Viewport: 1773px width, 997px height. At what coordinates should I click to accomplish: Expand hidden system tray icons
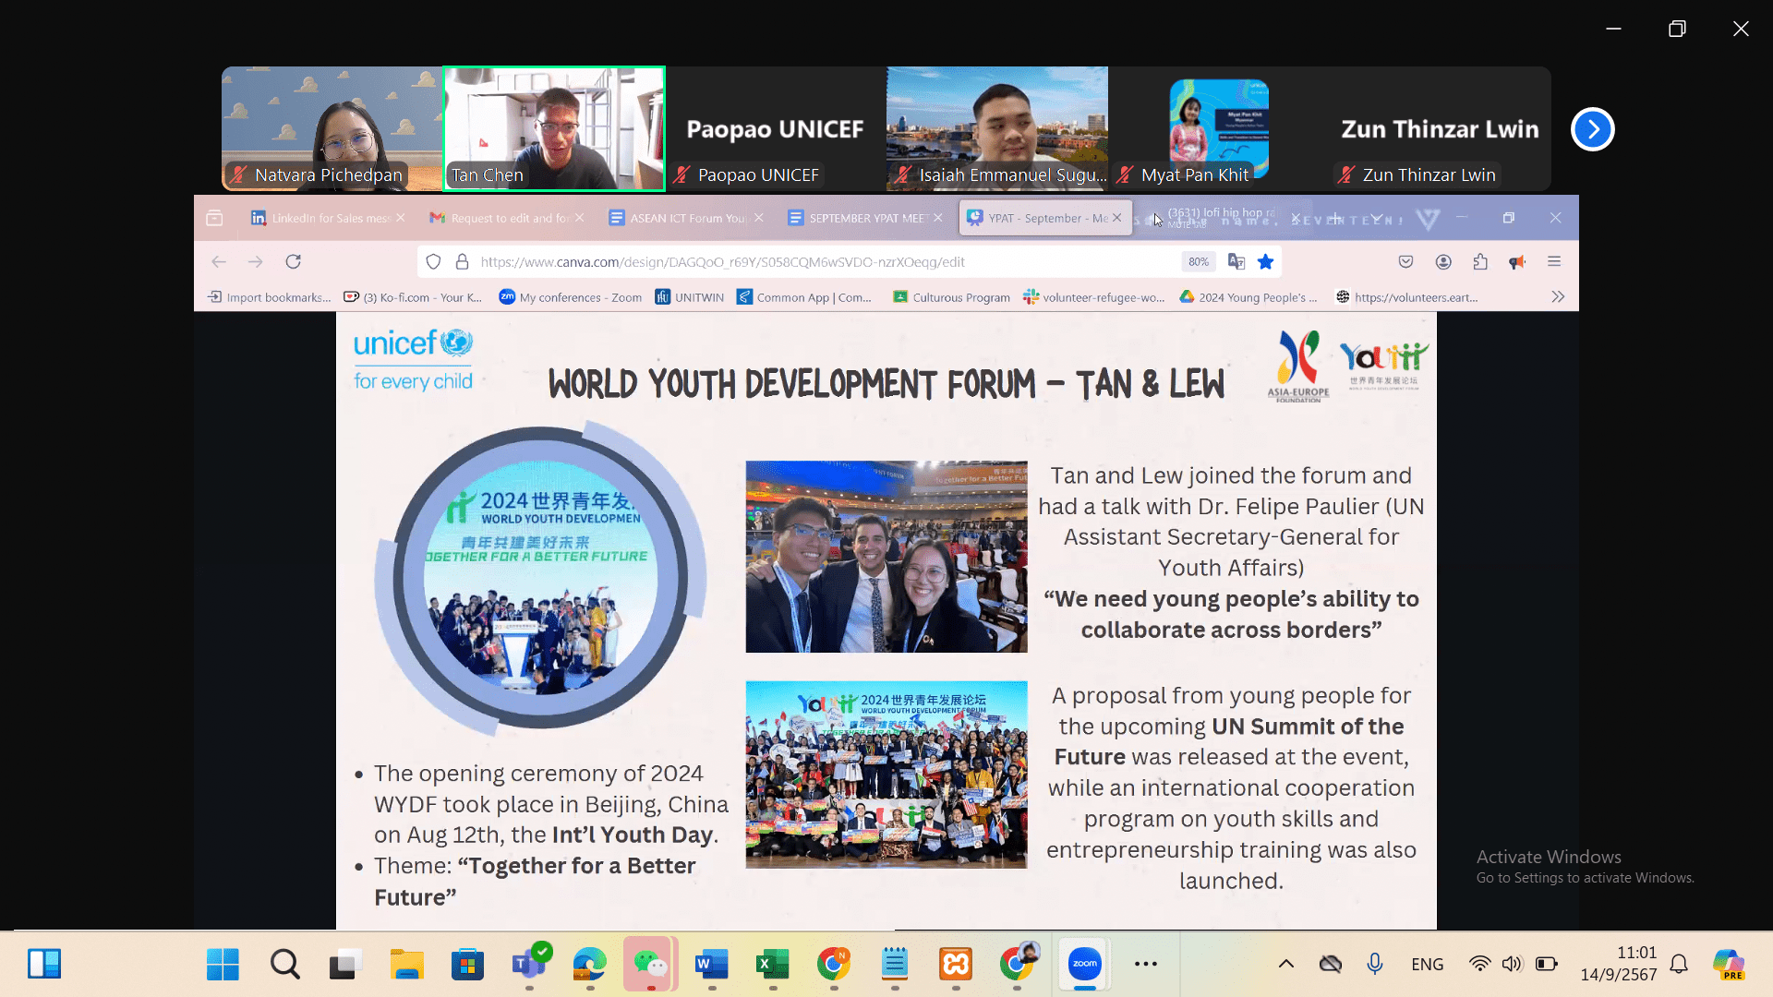1285,965
